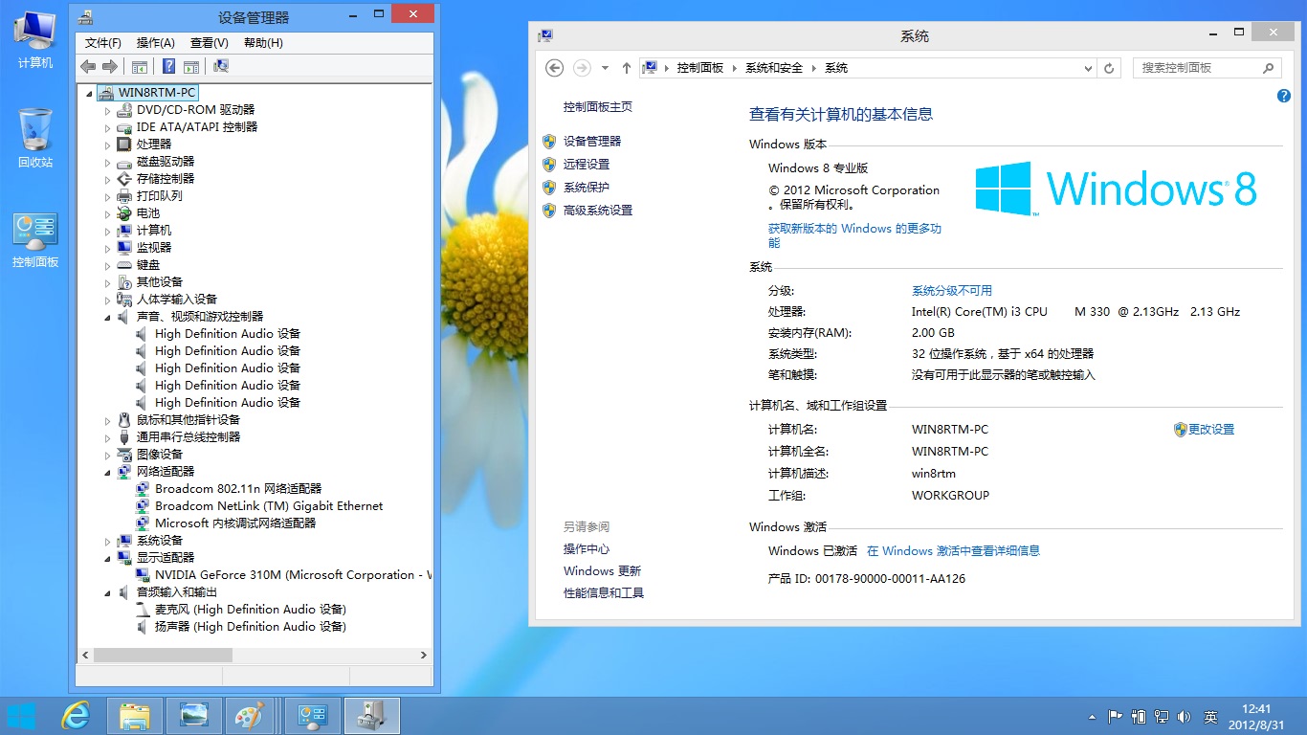The width and height of the screenshot is (1307, 735).
Task: Click 控制面板主页 link
Action: pyautogui.click(x=598, y=107)
